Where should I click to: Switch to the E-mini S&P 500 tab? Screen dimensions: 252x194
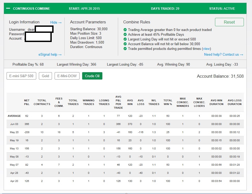coord(21,76)
